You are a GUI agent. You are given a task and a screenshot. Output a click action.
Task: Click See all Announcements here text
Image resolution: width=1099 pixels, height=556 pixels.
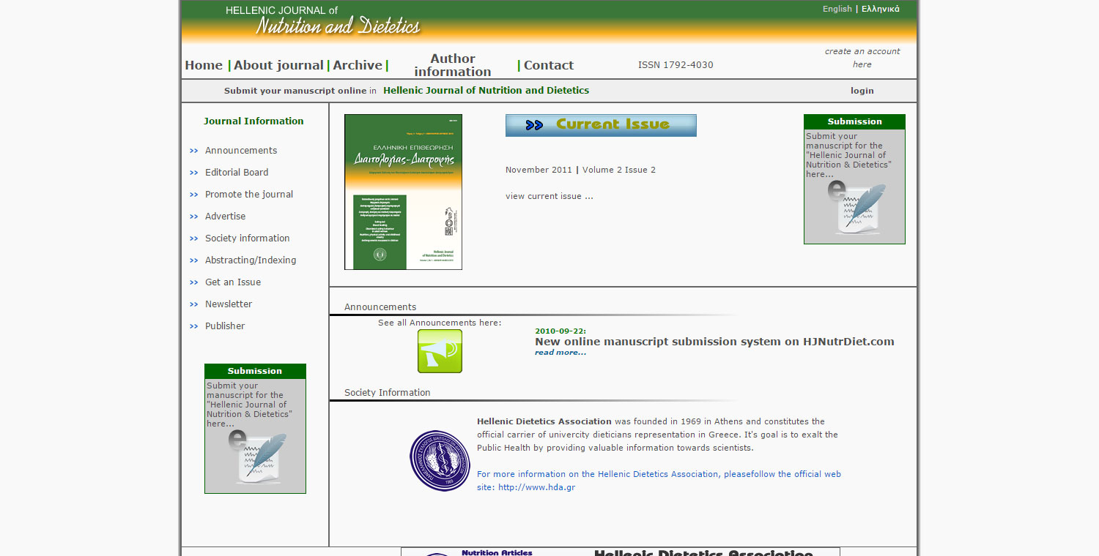(440, 323)
